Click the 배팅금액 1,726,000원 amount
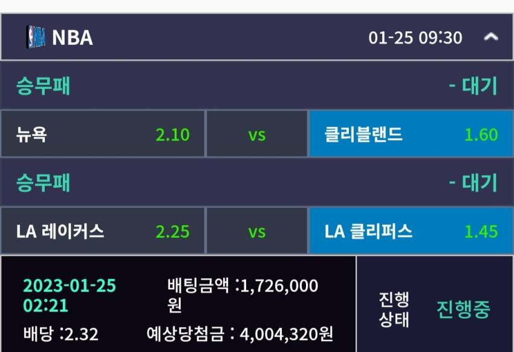The image size is (514, 352). tap(242, 295)
